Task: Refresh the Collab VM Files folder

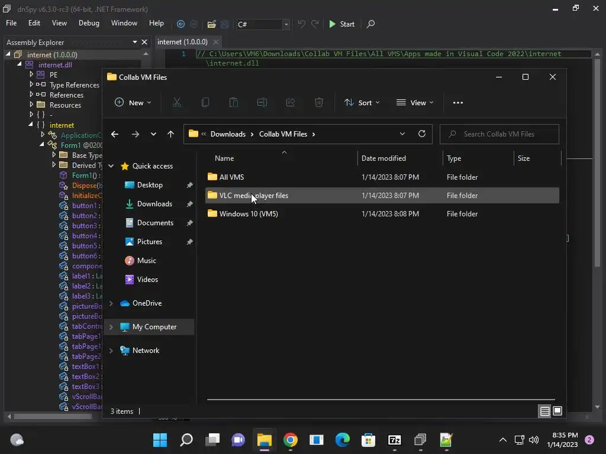Action: (422, 134)
